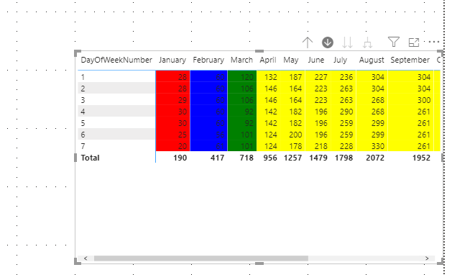The height and width of the screenshot is (275, 452).
Task: Sort by the DayOfWeekNumber column header
Action: pos(116,60)
